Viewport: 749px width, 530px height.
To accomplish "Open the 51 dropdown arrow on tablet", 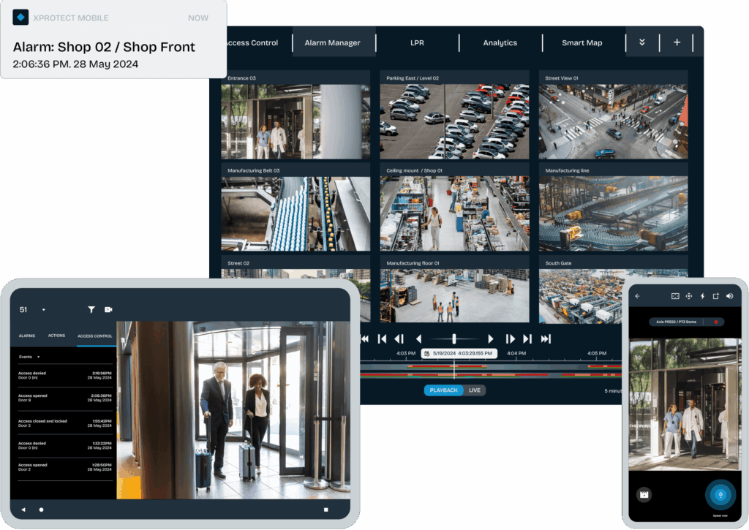I will pyautogui.click(x=43, y=310).
